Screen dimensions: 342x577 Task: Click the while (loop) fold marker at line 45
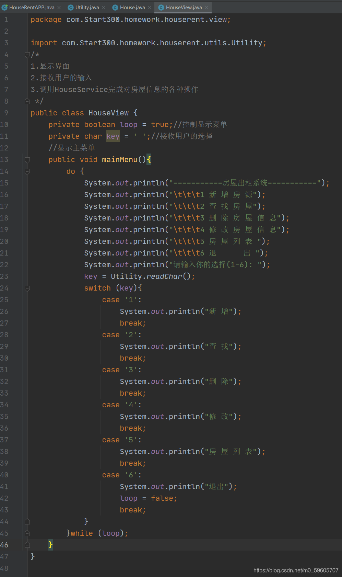(x=27, y=533)
